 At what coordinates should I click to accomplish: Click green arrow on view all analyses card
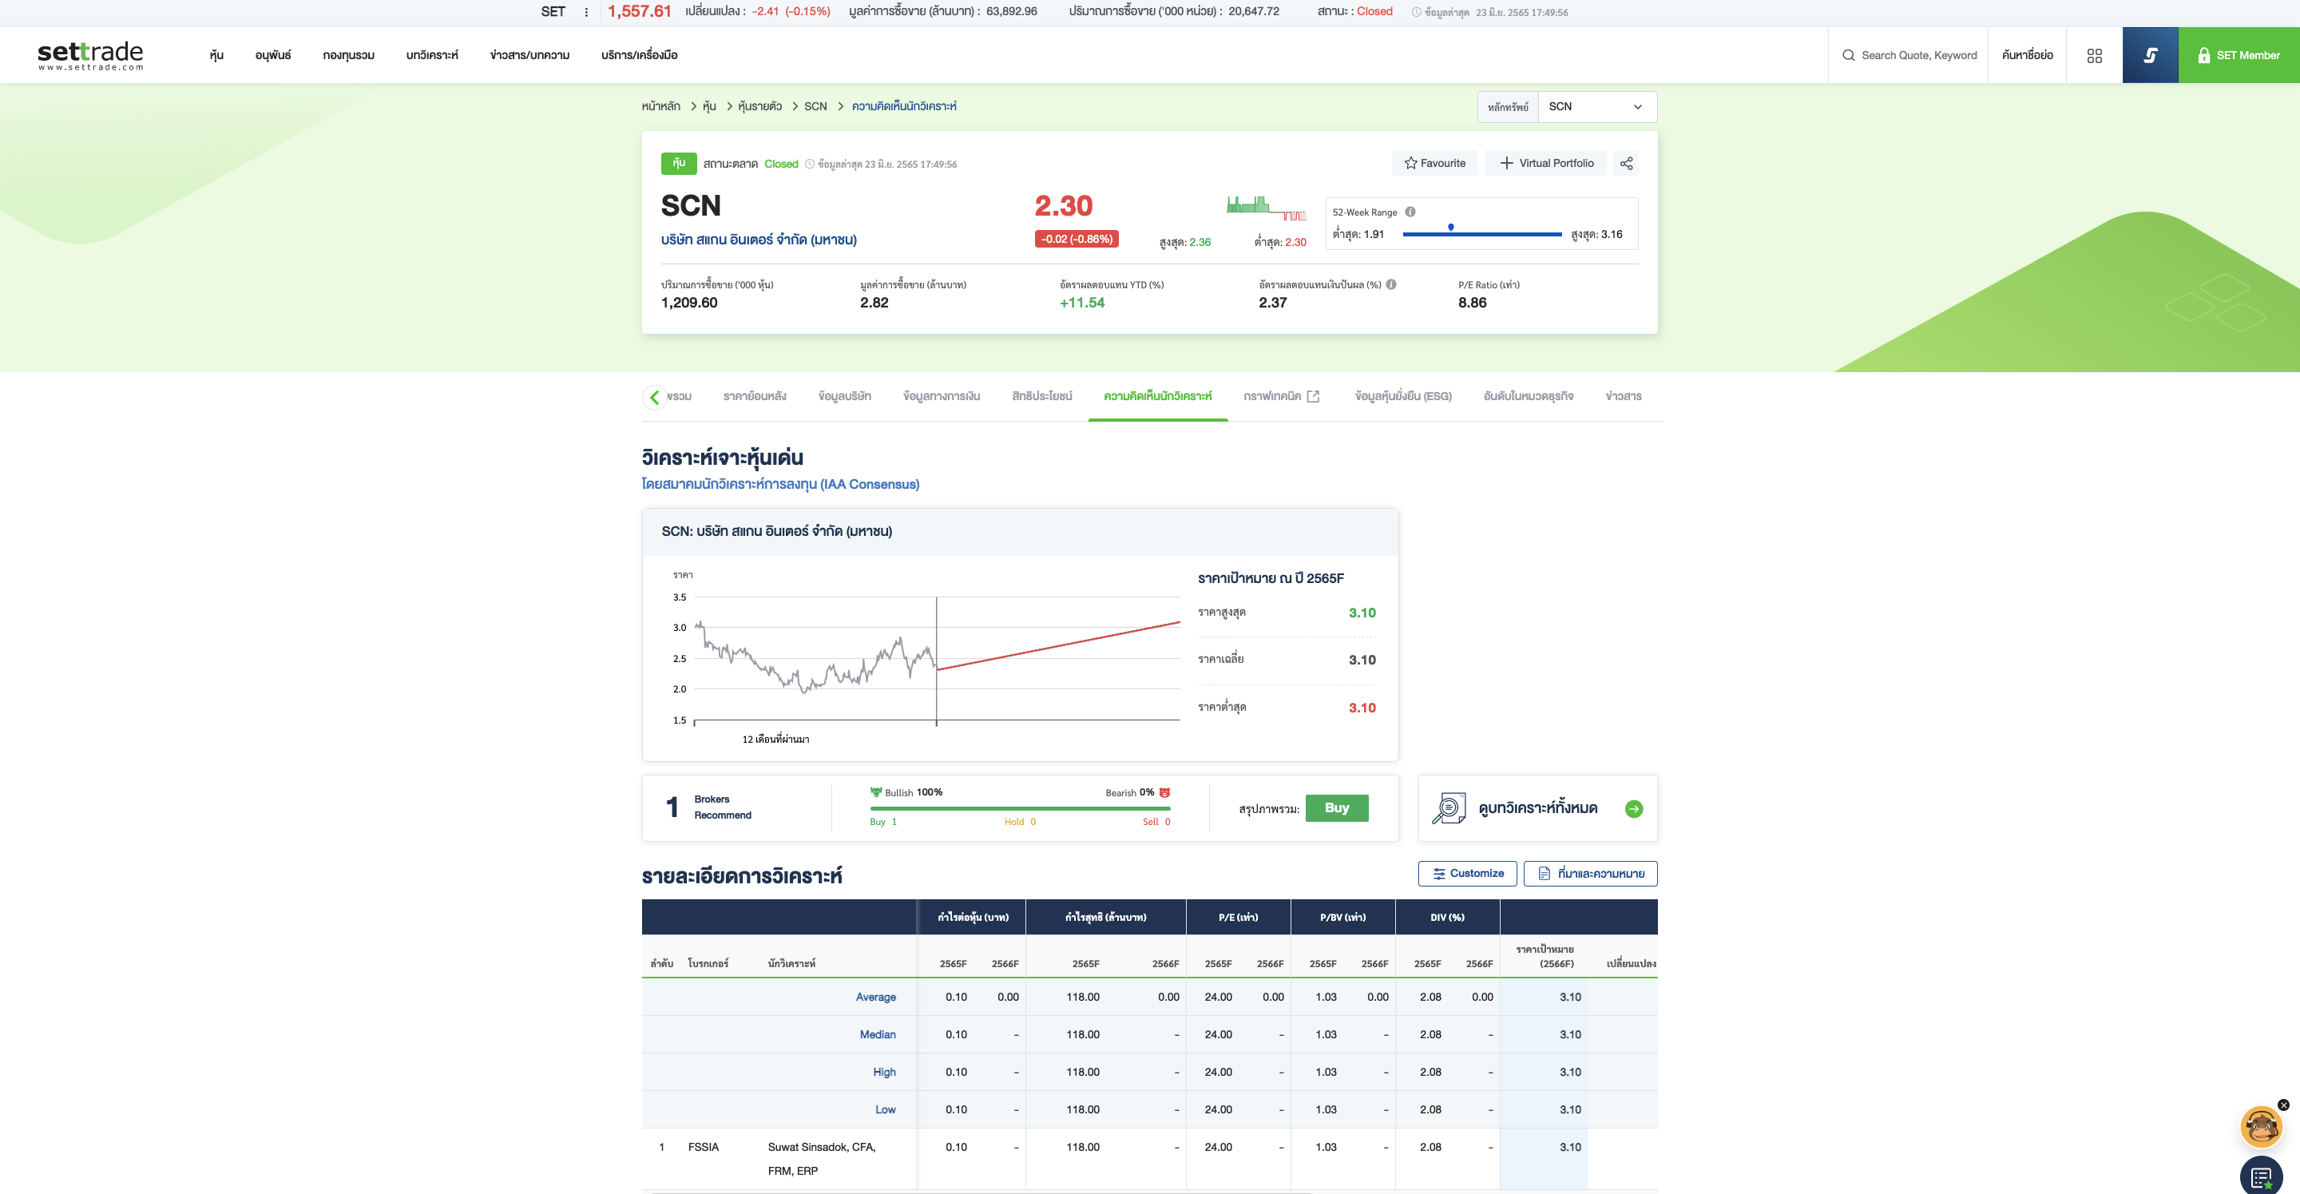pyautogui.click(x=1633, y=809)
